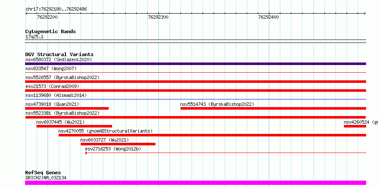Click the 76292300 ruler coordinate

[x=158, y=17]
